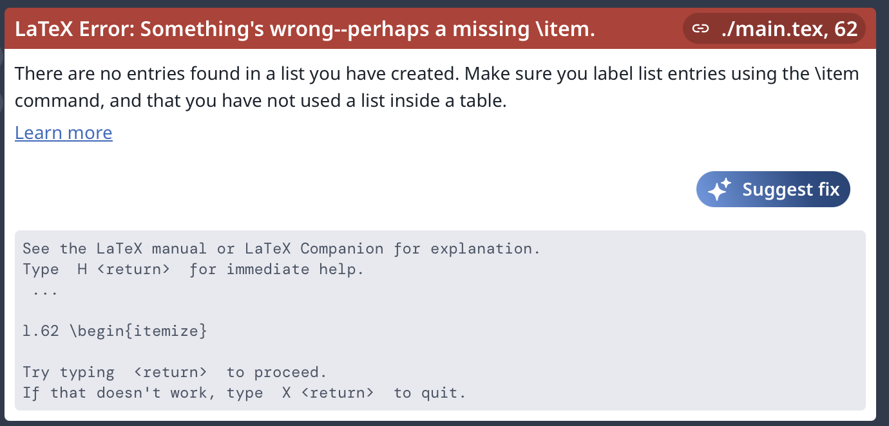Click 'Try typing <return> to proceed' line
This screenshot has width=889, height=426.
tap(175, 372)
